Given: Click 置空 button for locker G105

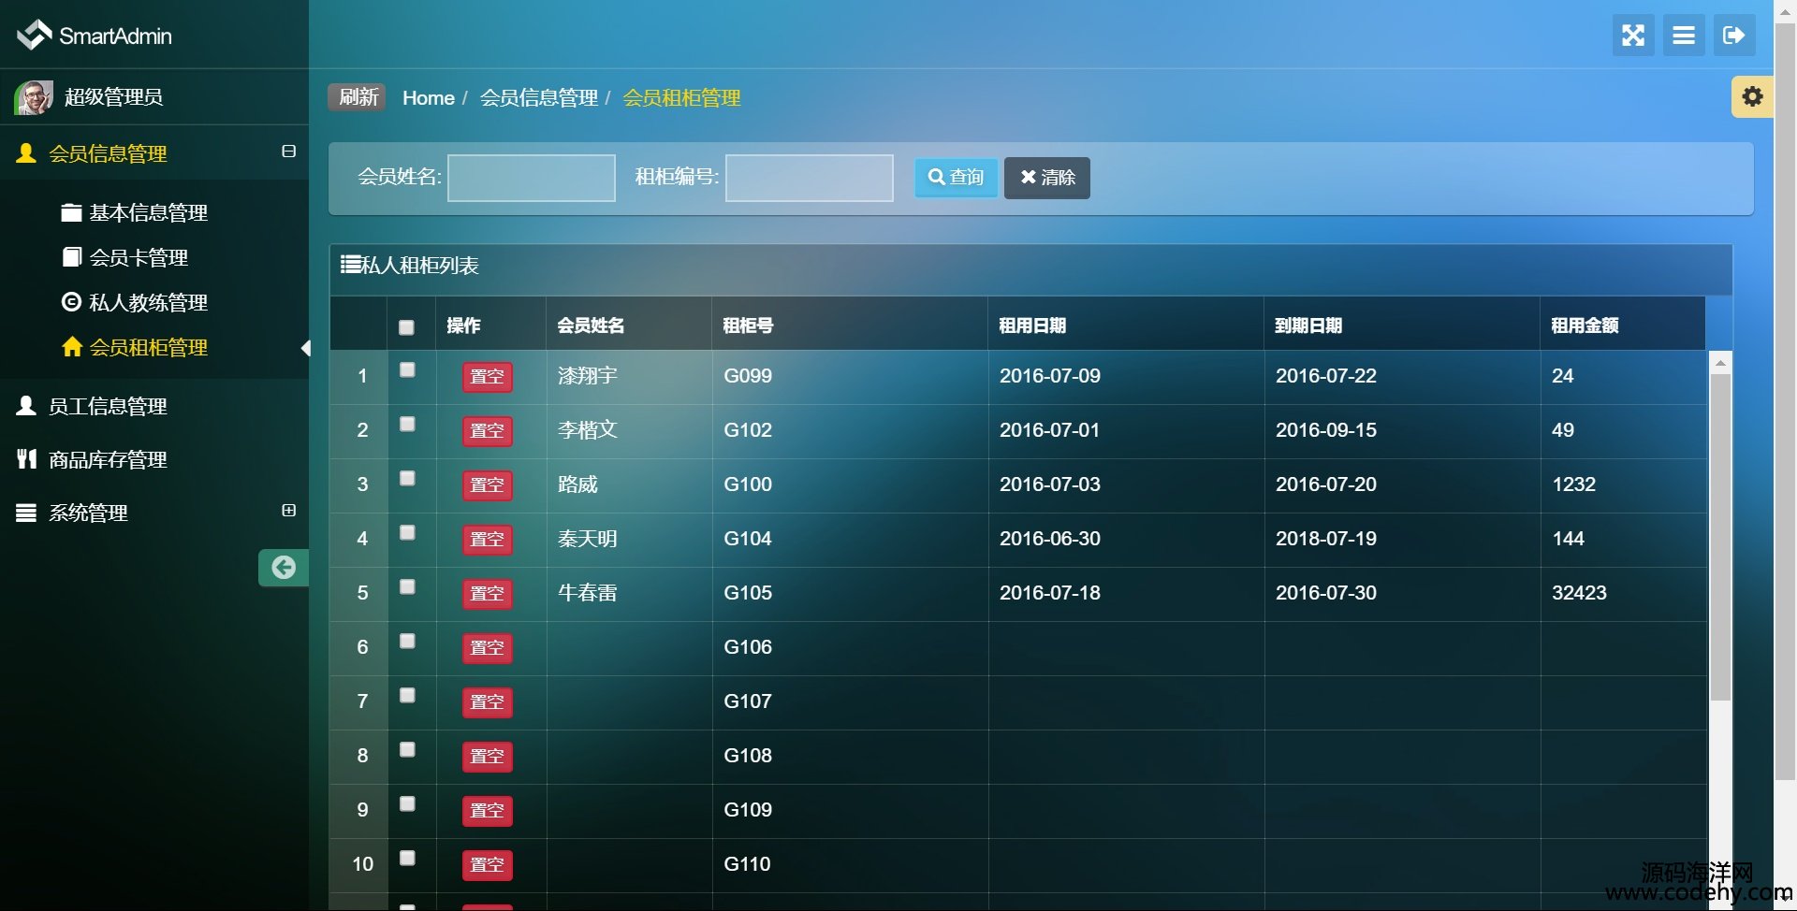Looking at the screenshot, I should (487, 594).
